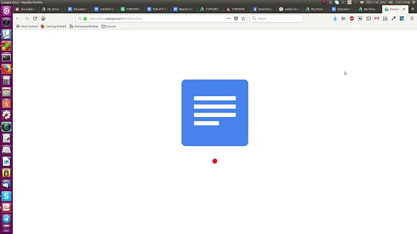417x234 pixels.
Task: Click the green padlock security icon
Action: [85, 19]
